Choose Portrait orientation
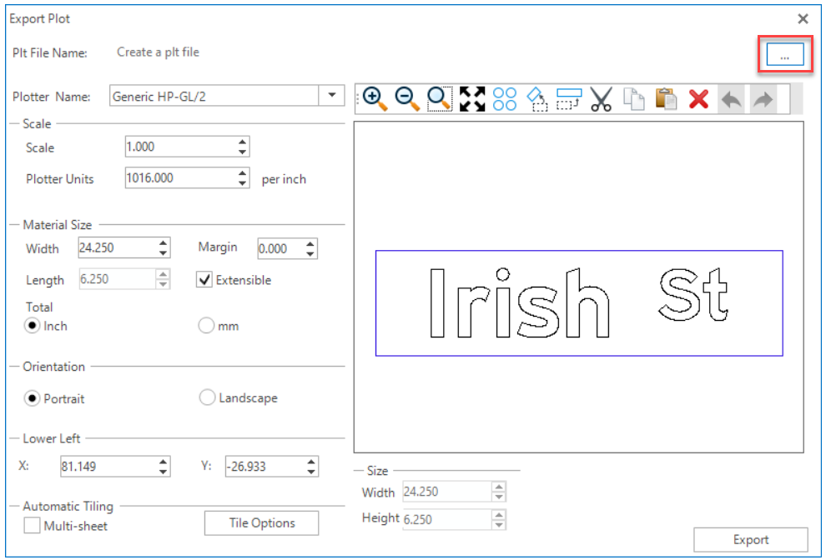 [33, 398]
